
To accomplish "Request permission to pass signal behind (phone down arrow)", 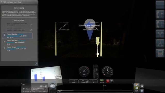I will point(160,24).
